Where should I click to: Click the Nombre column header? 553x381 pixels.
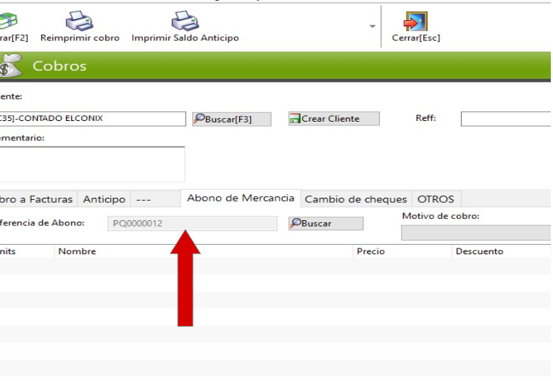[204, 251]
